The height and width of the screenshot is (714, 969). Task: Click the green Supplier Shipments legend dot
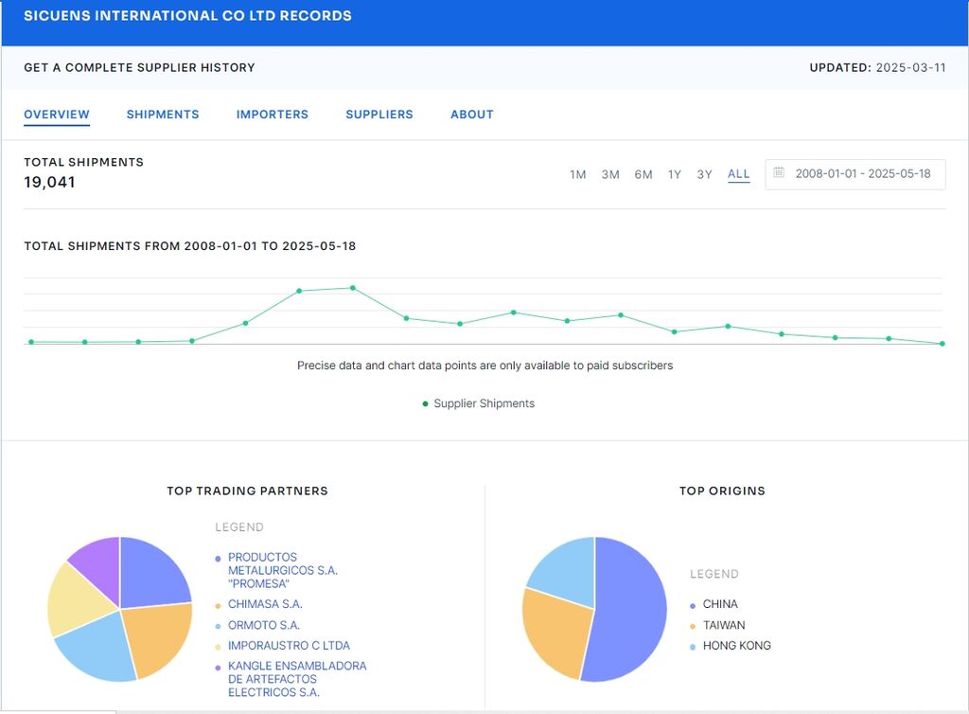tap(425, 404)
